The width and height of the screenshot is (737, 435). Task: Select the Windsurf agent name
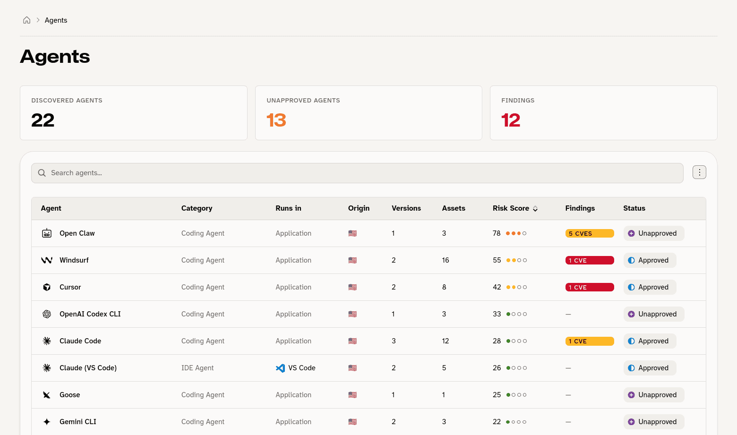[x=74, y=260]
